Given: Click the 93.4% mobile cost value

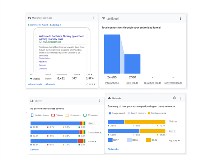Looking at the screenshot, I should 36,127.
